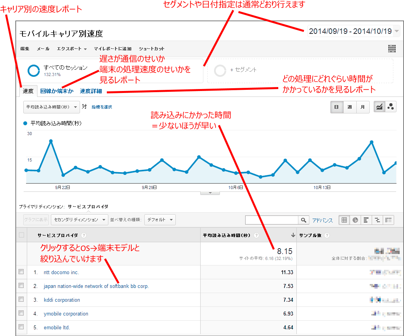Expand the 平均読み込み時間(秒) metric dropdown
This screenshot has height=336, width=404.
pyautogui.click(x=52, y=107)
